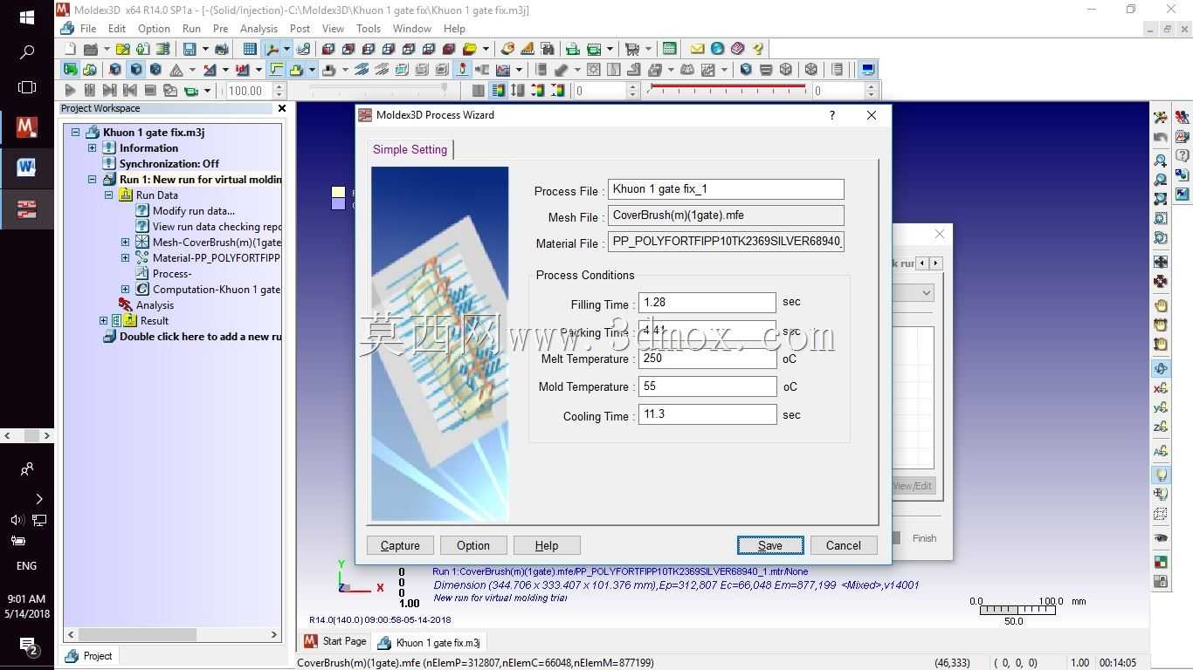The image size is (1193, 670).
Task: Click the Process File name field
Action: pos(726,189)
